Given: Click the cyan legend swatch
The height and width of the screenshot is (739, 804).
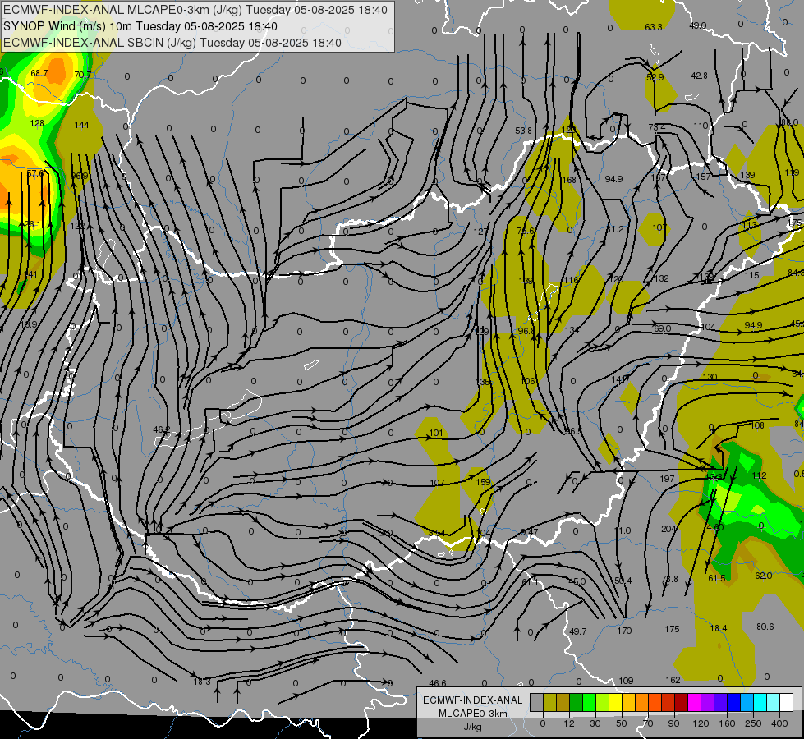Looking at the screenshot, I should (760, 702).
